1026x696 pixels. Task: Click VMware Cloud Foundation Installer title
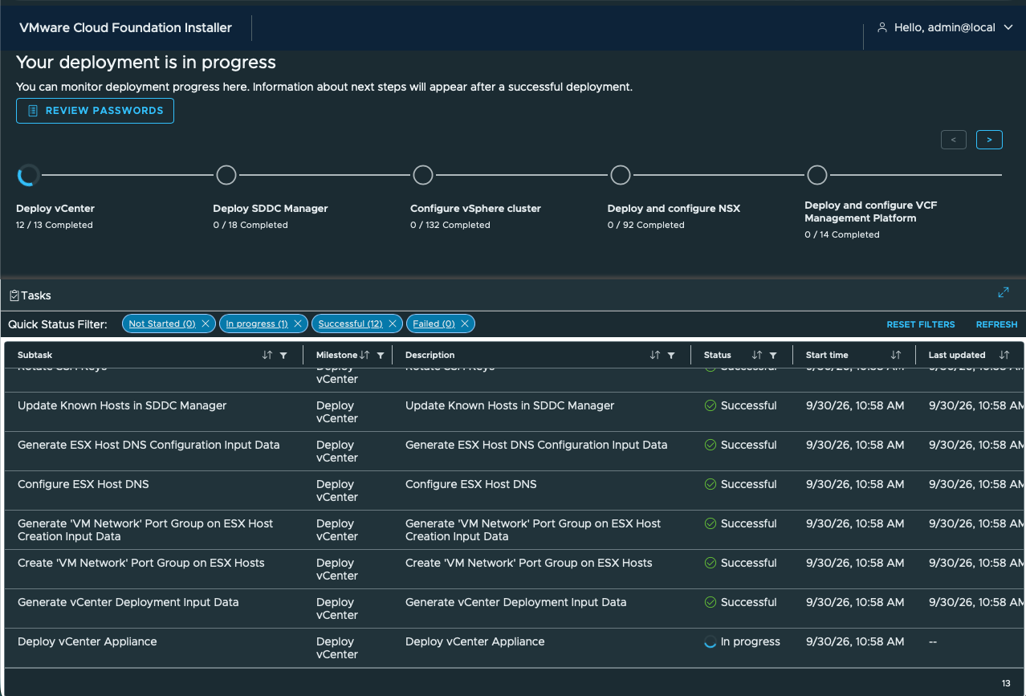[x=125, y=27]
